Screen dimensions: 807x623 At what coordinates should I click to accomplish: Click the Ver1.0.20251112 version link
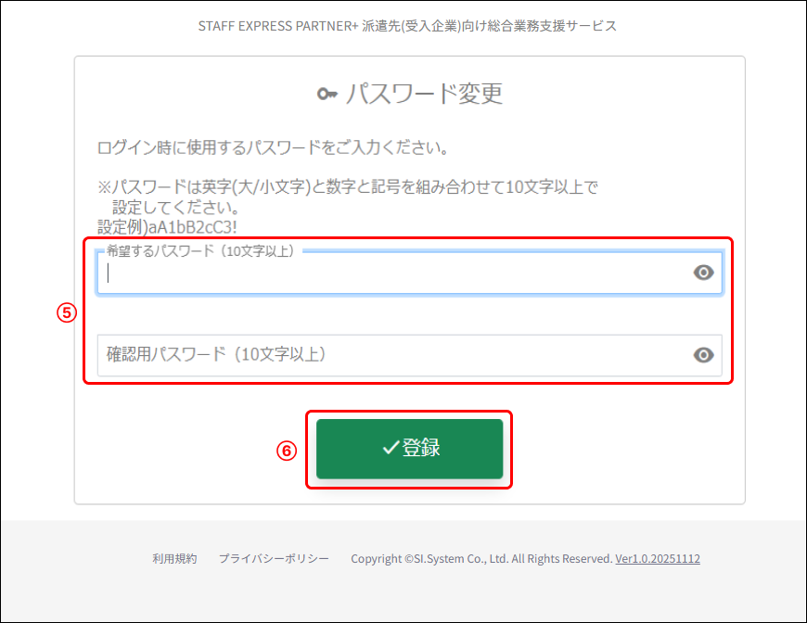pyautogui.click(x=658, y=559)
